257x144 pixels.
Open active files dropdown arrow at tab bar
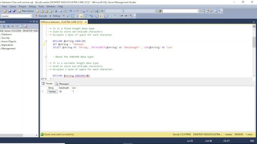click(254, 22)
